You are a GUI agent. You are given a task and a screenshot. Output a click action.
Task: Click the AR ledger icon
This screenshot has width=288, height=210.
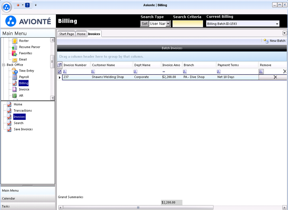[x=15, y=96]
